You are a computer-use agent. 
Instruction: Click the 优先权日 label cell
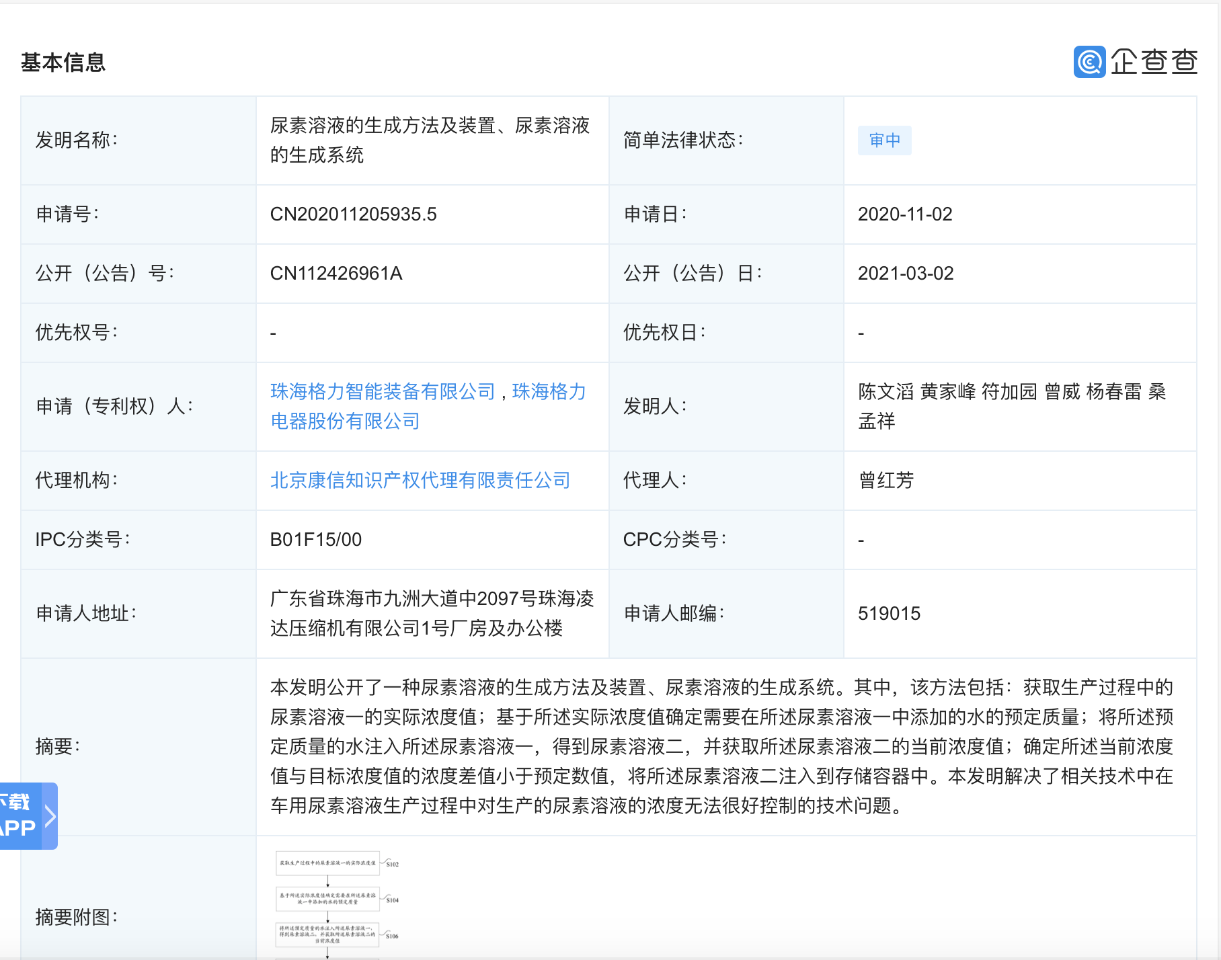click(x=726, y=333)
